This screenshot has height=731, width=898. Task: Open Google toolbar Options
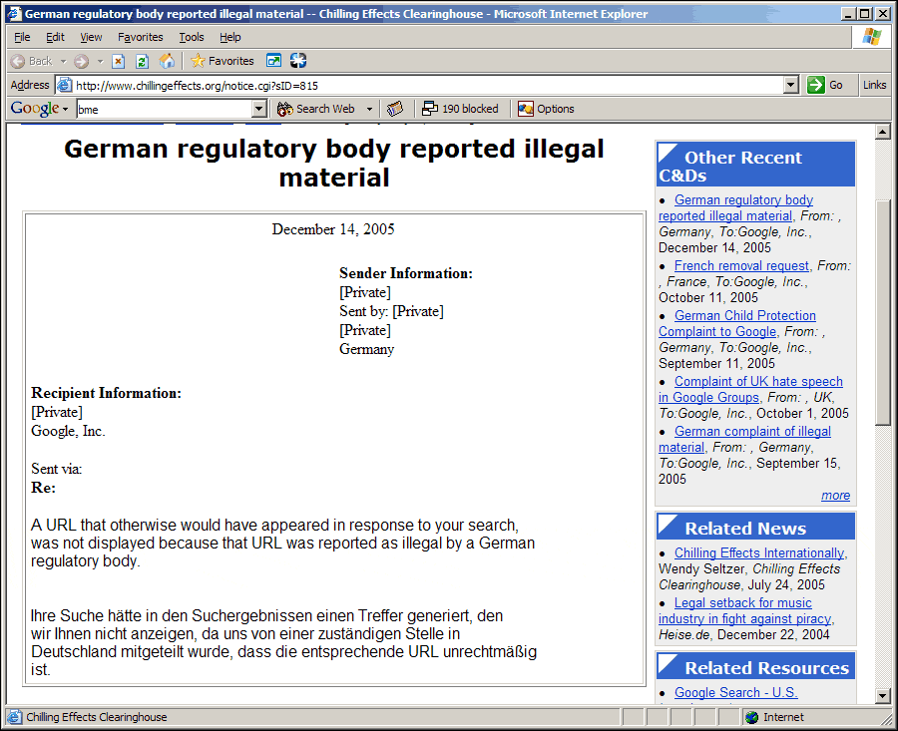(x=546, y=109)
